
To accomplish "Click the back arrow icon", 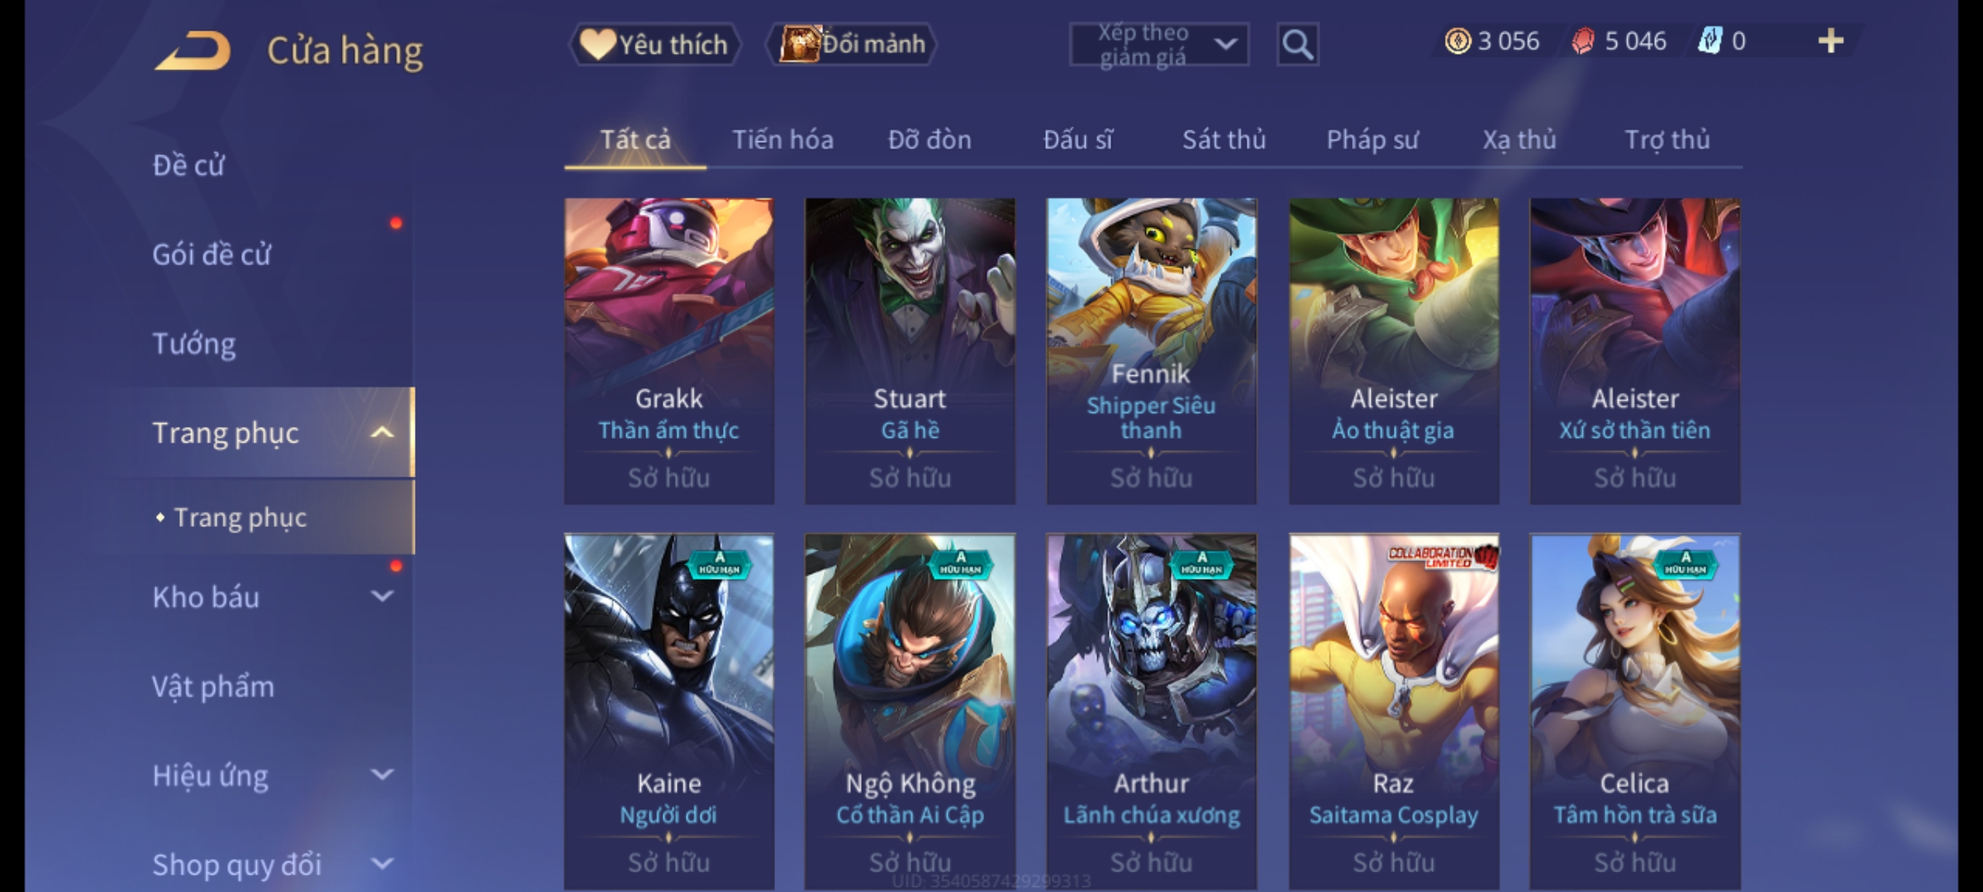I will click(192, 51).
